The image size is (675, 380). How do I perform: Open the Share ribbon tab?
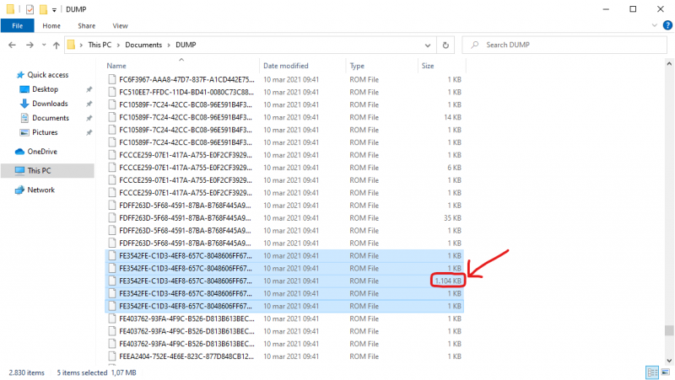click(x=87, y=26)
